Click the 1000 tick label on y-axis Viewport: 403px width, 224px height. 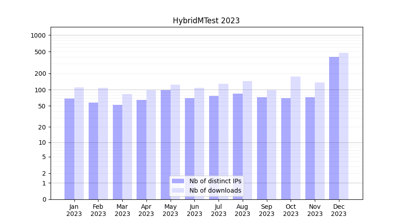[39, 35]
